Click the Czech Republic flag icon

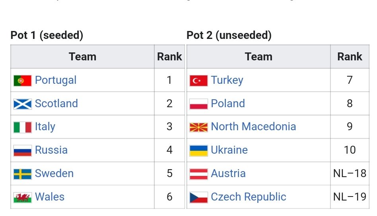tap(198, 197)
